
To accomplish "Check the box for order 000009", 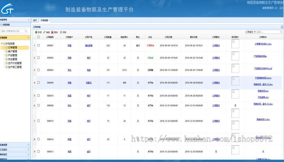I will pos(38,83).
